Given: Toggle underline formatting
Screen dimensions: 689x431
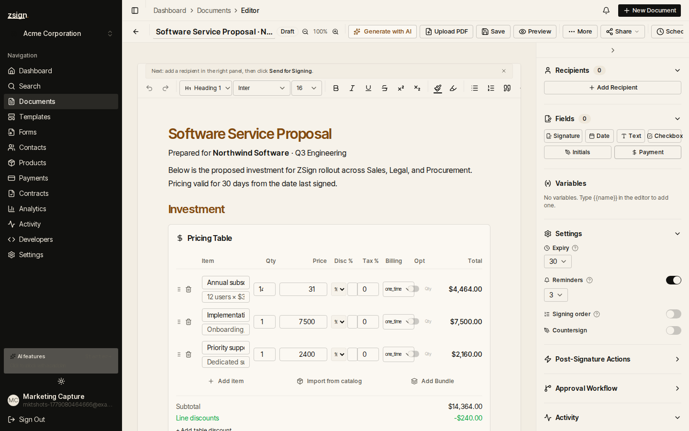Looking at the screenshot, I should pos(368,88).
